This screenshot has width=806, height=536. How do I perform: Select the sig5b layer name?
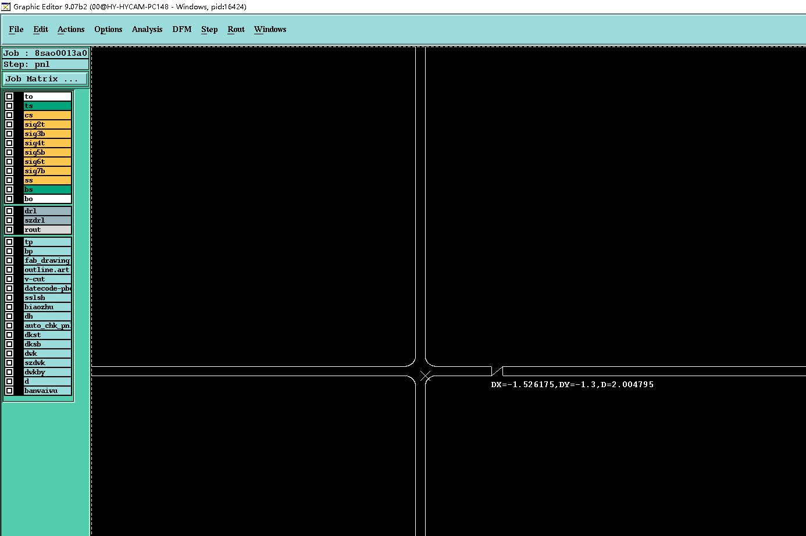(47, 152)
